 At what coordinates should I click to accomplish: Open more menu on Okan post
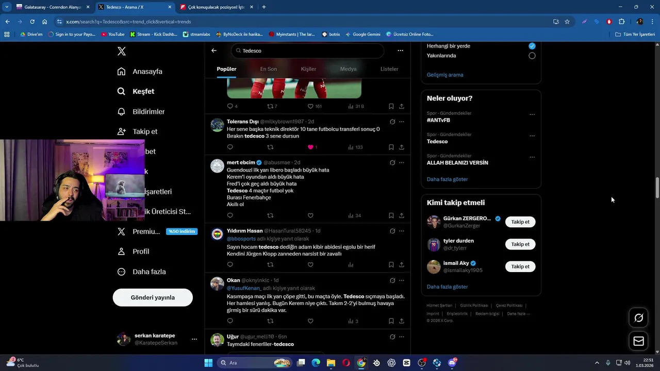tap(402, 280)
